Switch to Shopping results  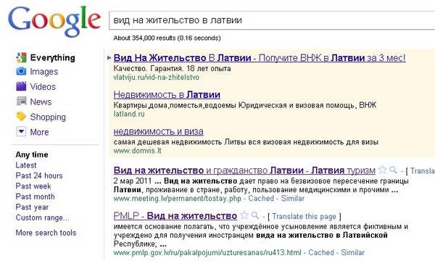click(x=48, y=117)
